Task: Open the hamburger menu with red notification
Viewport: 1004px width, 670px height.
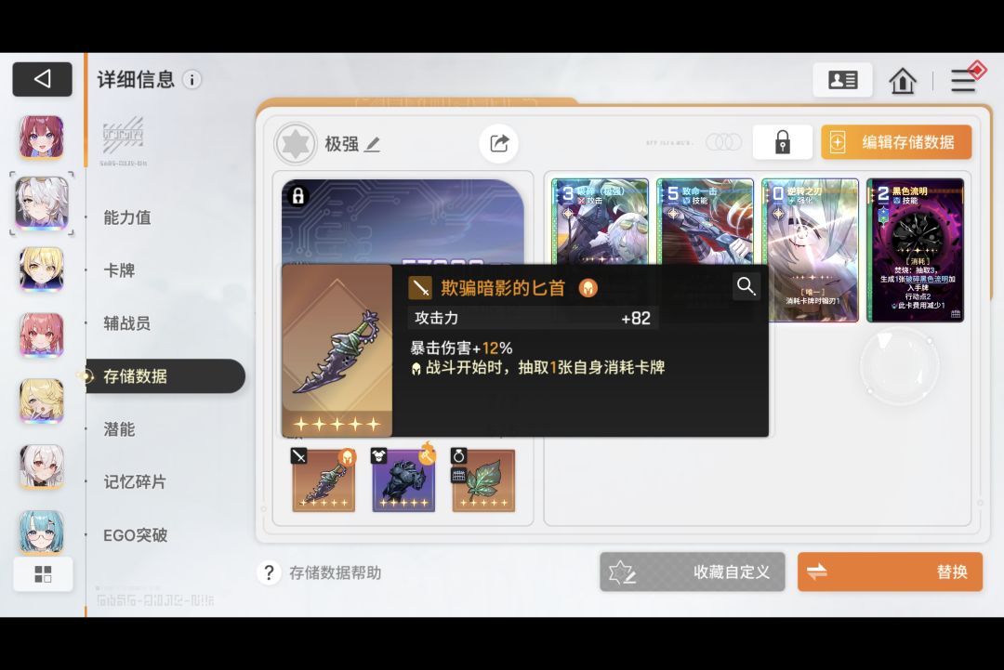Action: click(965, 79)
